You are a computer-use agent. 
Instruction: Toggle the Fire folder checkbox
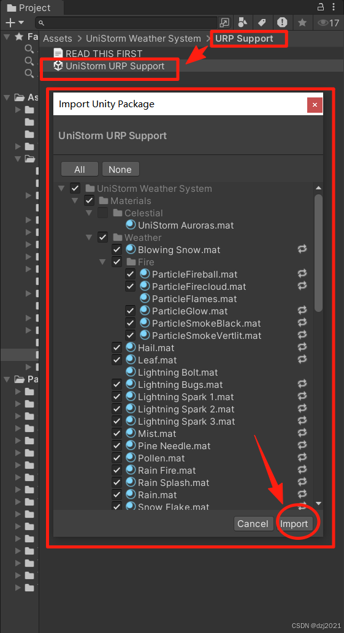click(117, 262)
